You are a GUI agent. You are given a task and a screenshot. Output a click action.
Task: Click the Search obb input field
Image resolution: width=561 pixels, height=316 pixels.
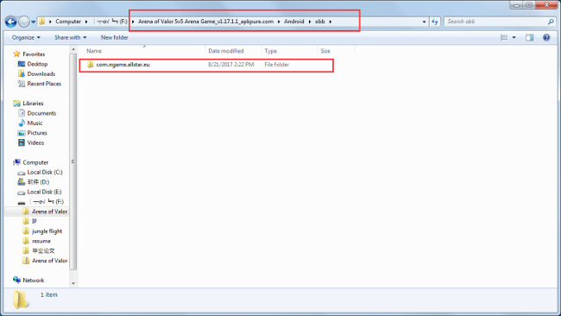point(496,22)
